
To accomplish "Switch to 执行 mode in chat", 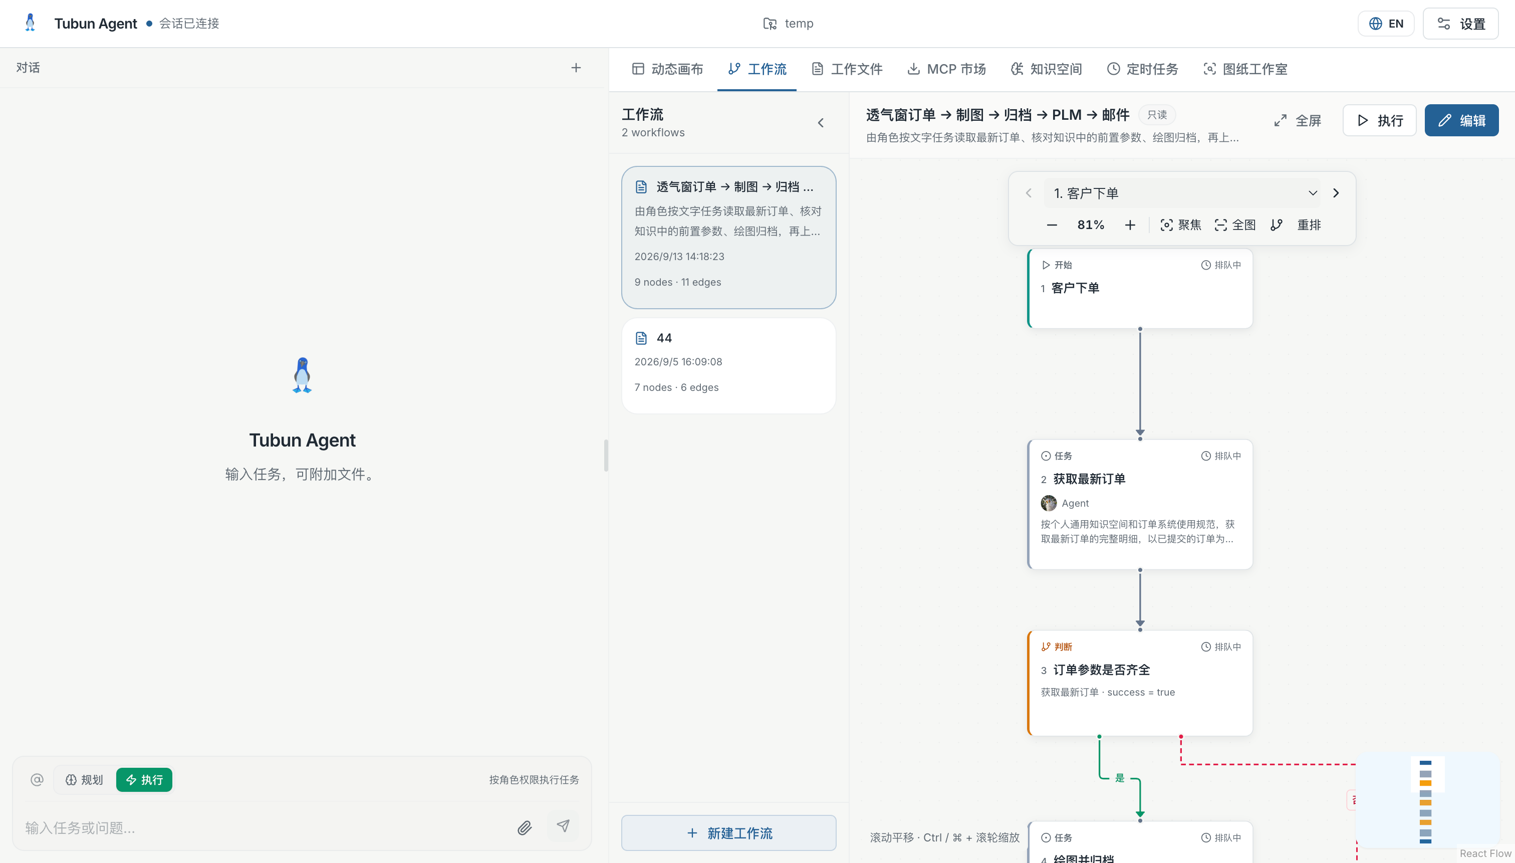I will (144, 780).
